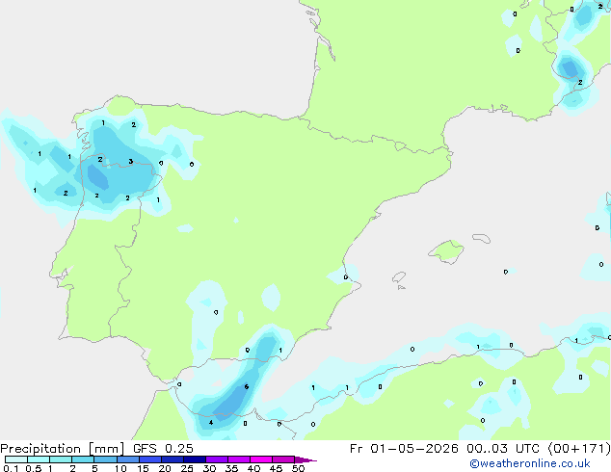611x472 pixels.
Task: Click the legend scale label '35'
Action: 231,468
